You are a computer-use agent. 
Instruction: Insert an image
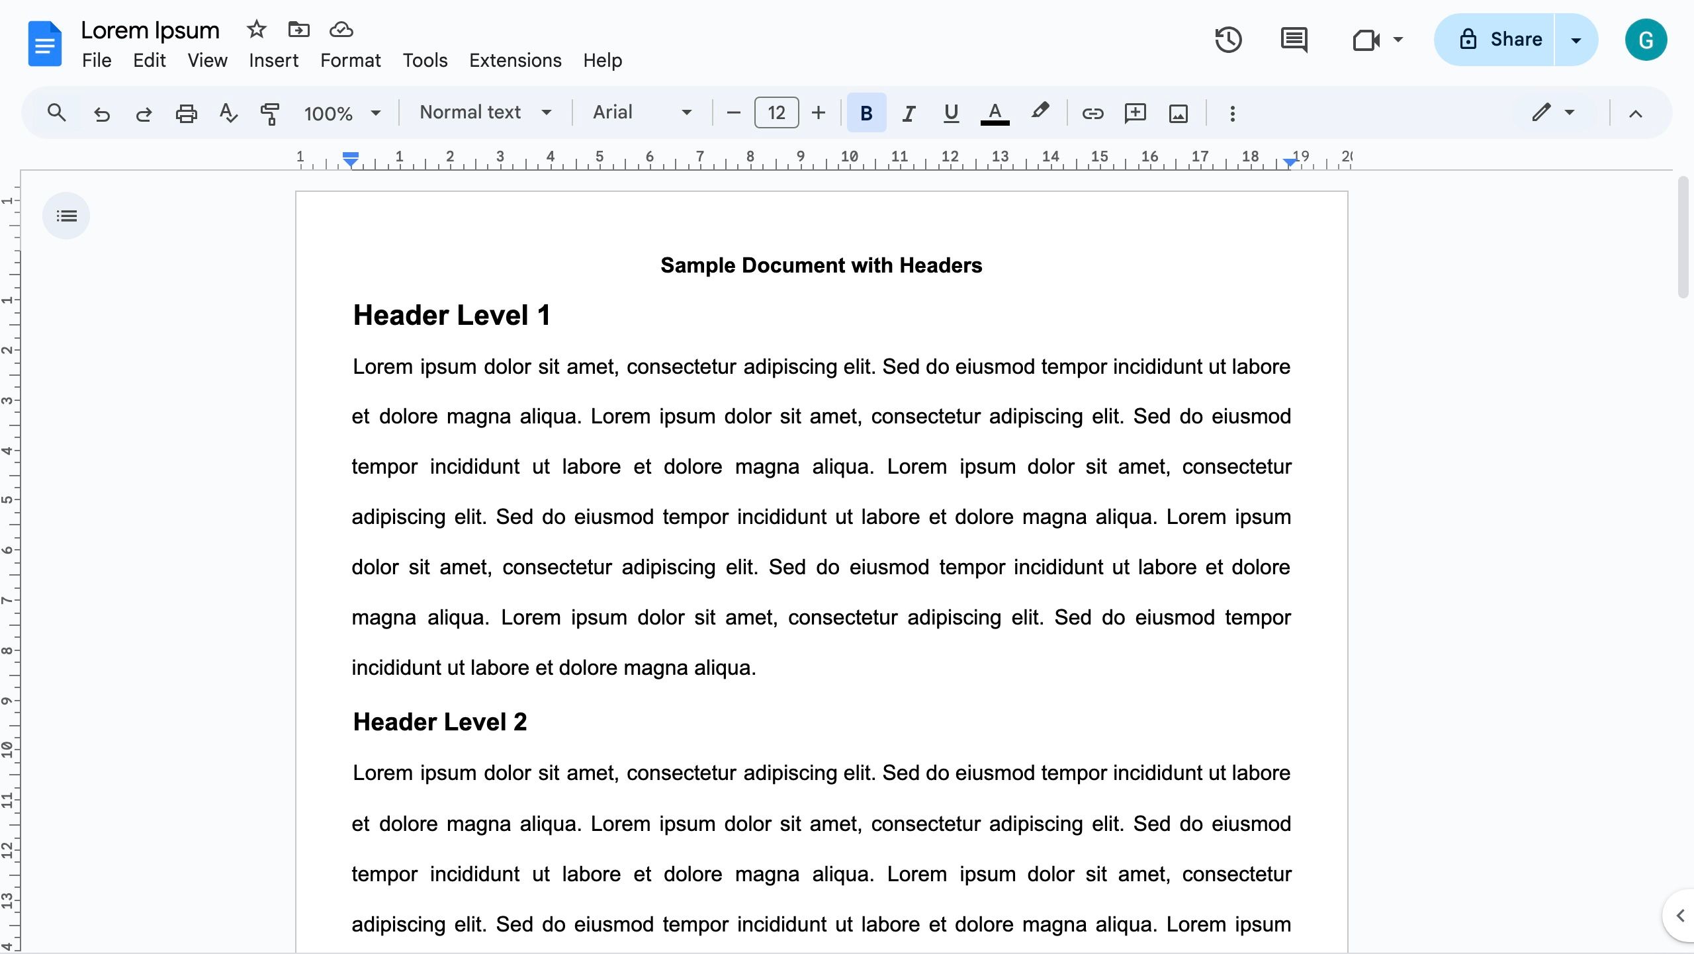1178,112
